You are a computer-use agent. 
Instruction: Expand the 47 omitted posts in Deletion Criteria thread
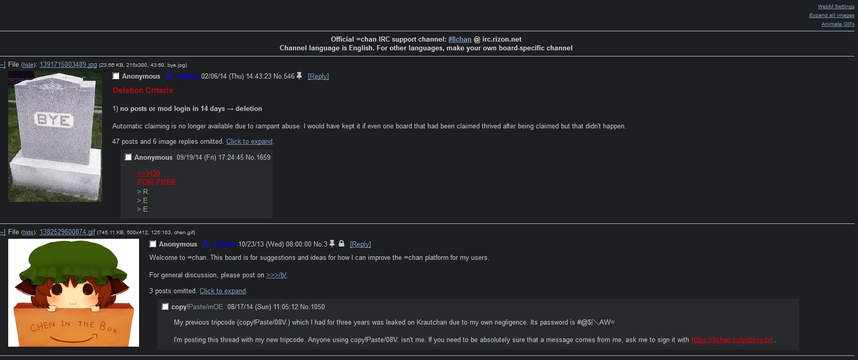click(x=249, y=142)
